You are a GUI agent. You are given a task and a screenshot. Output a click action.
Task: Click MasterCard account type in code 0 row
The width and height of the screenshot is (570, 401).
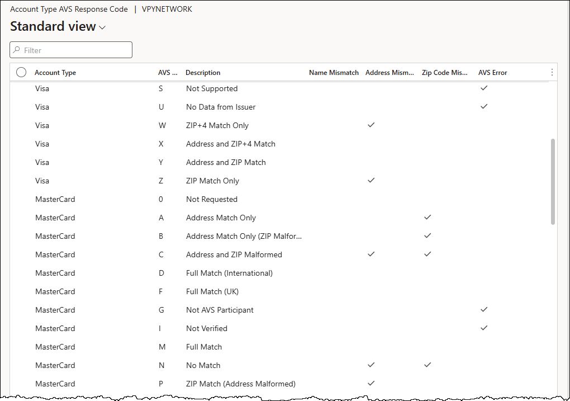[x=55, y=200]
